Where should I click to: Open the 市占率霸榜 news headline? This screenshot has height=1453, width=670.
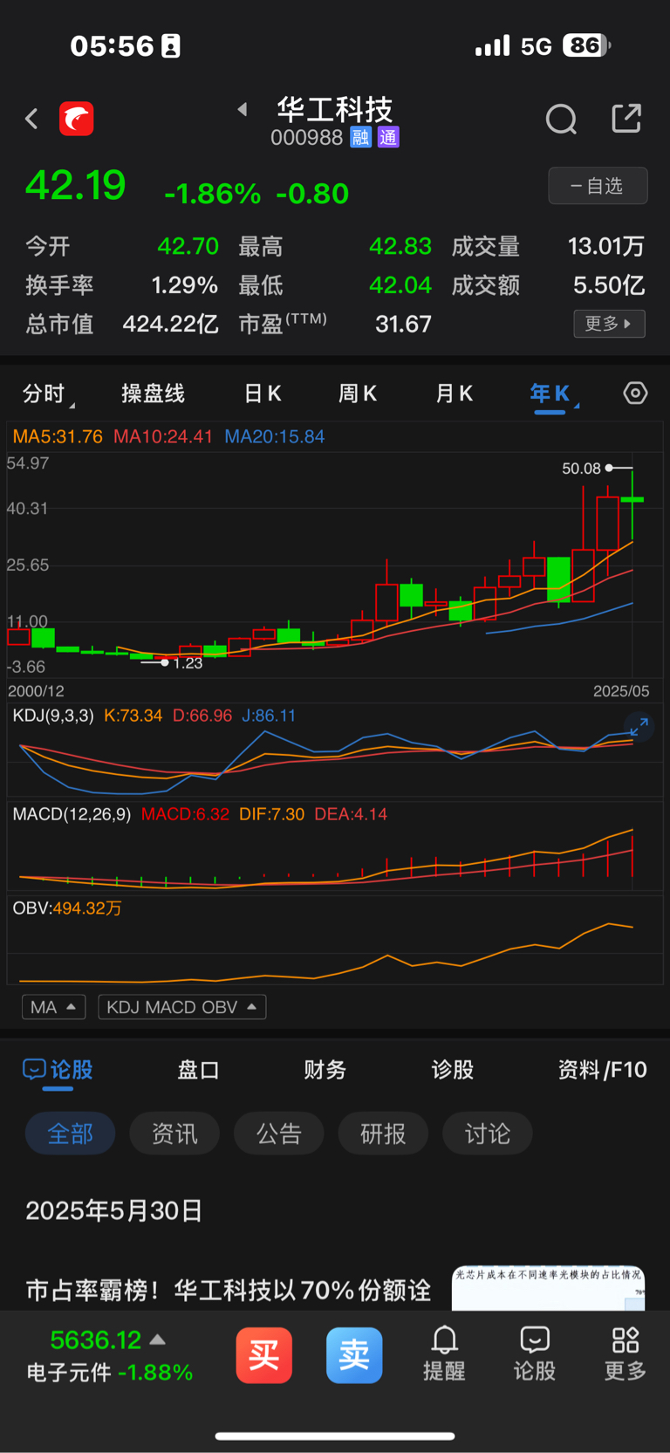pyautogui.click(x=229, y=1290)
